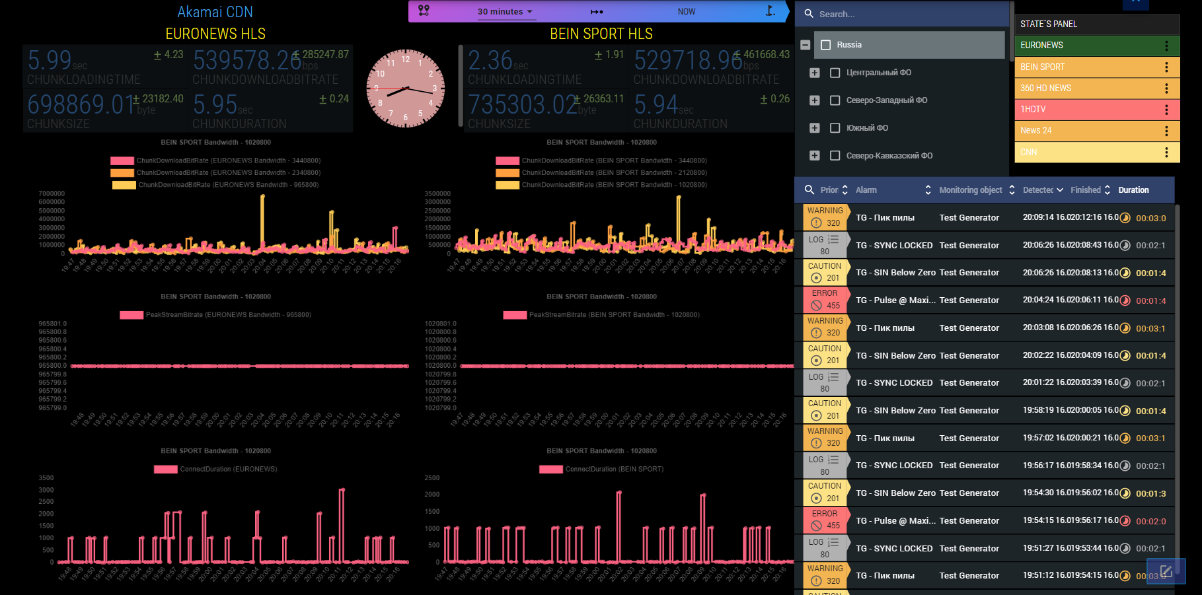Image resolution: width=1202 pixels, height=595 pixels.
Task: Click the Alarm column header
Action: [x=866, y=190]
